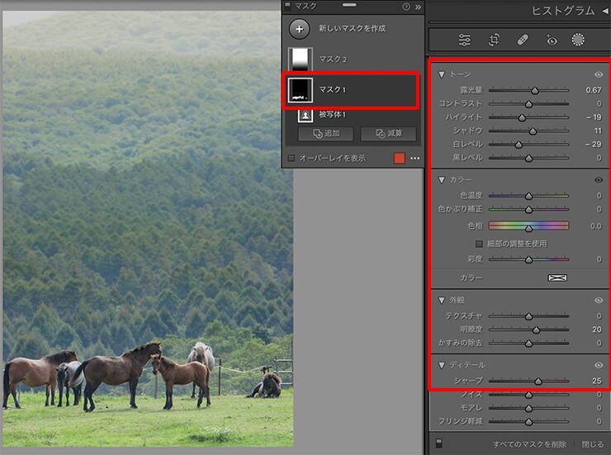This screenshot has width=611, height=455.
Task: Click the red overlay color swatch
Action: click(x=400, y=159)
